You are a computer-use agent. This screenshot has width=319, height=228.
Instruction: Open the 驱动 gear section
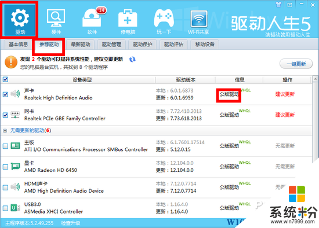pos(20,20)
